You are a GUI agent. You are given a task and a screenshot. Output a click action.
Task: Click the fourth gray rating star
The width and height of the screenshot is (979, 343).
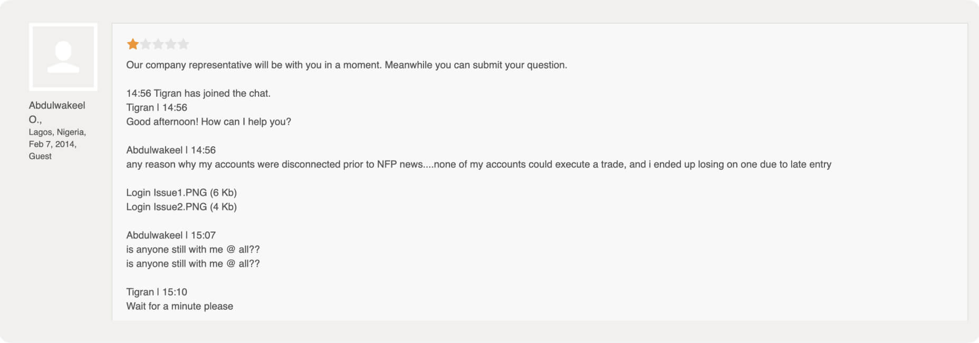tap(171, 44)
